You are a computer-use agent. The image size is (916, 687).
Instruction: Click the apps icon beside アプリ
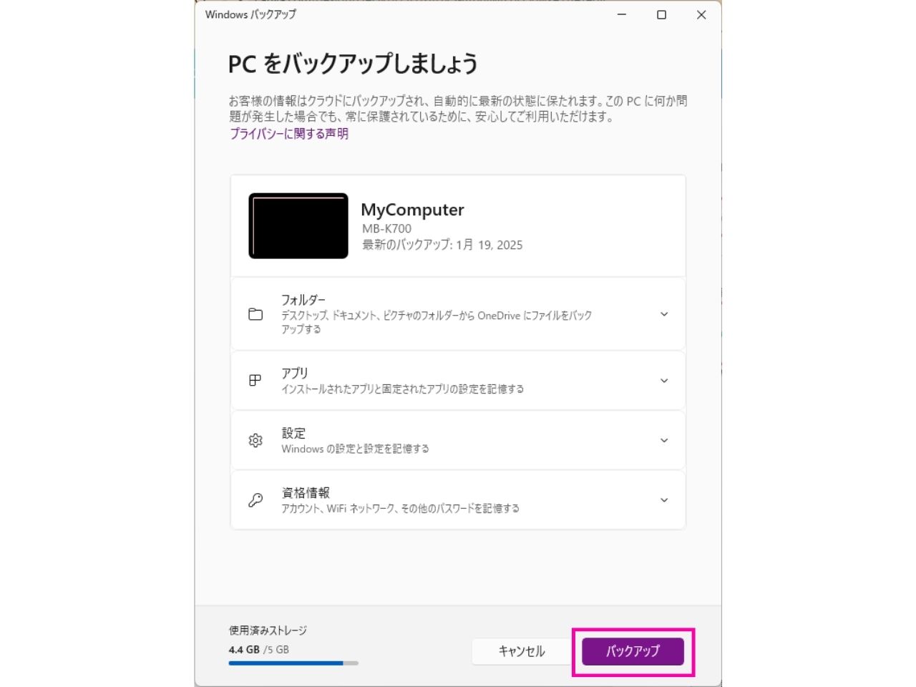coord(255,380)
